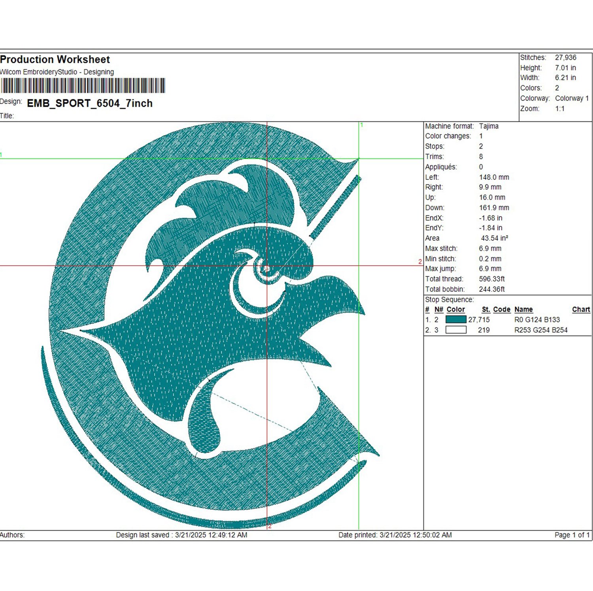
Task: Click the 'Name' column header
Action: (523, 310)
